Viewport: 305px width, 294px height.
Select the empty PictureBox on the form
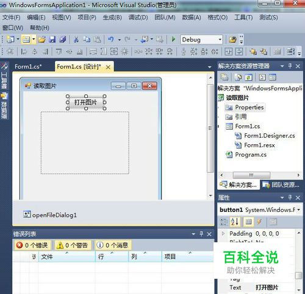pos(85,142)
